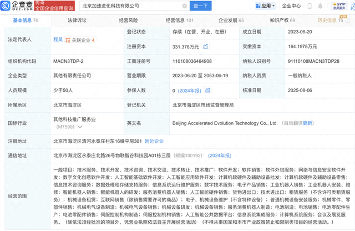The width and height of the screenshot is (355, 231).
Task: Switch to 历史信息 VIP tab
Action: pyautogui.click(x=331, y=21)
